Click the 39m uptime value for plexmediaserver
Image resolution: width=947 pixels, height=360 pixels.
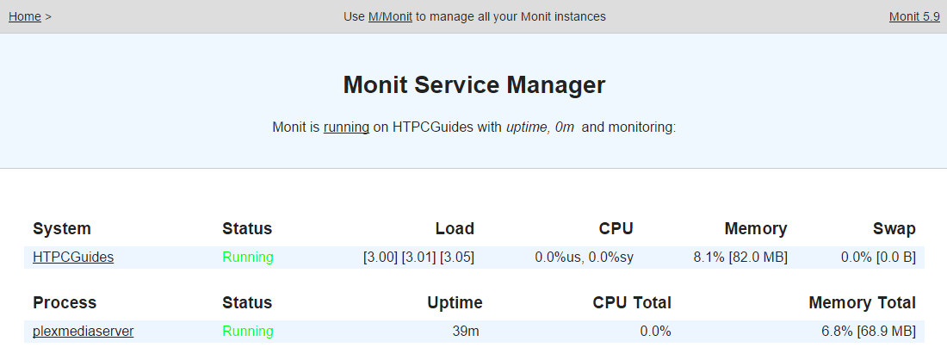467,331
